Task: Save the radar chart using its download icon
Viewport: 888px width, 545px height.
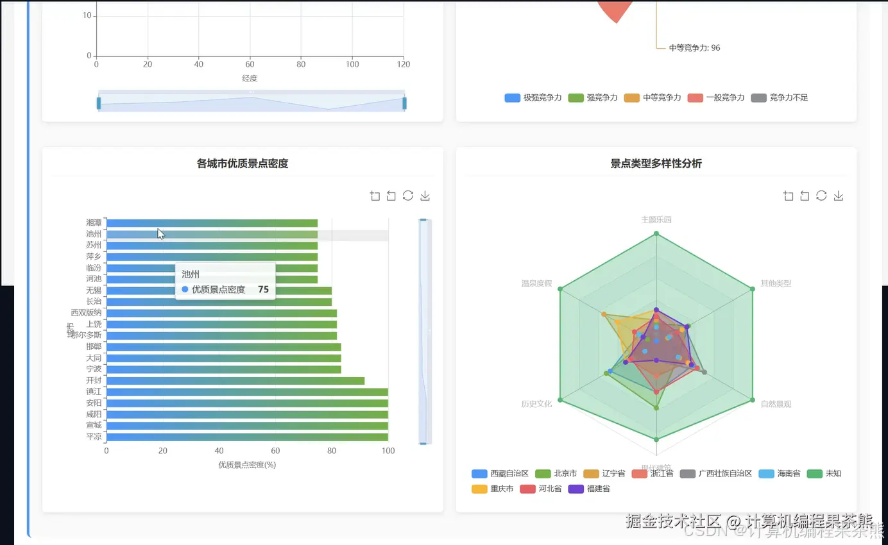Action: [x=839, y=196]
